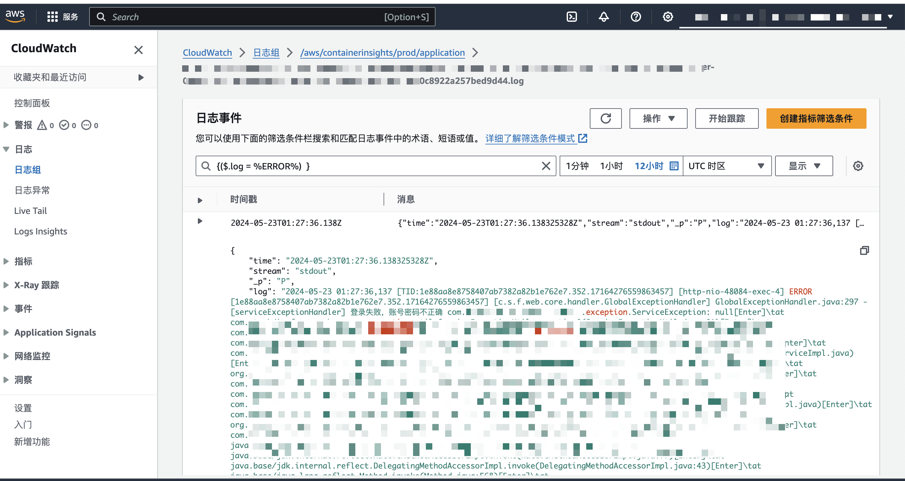
Task: Expand the 指标 metrics section
Action: click(x=6, y=261)
